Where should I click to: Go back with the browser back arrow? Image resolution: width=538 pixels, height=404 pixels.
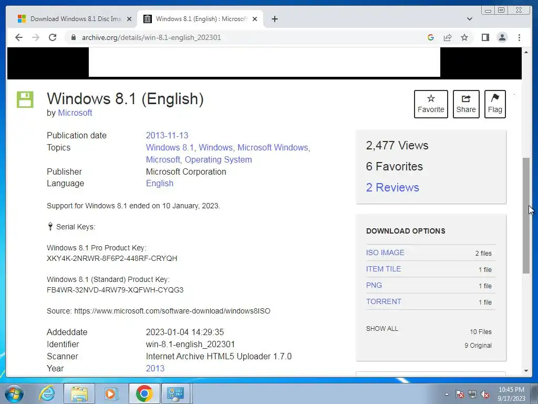click(x=19, y=37)
